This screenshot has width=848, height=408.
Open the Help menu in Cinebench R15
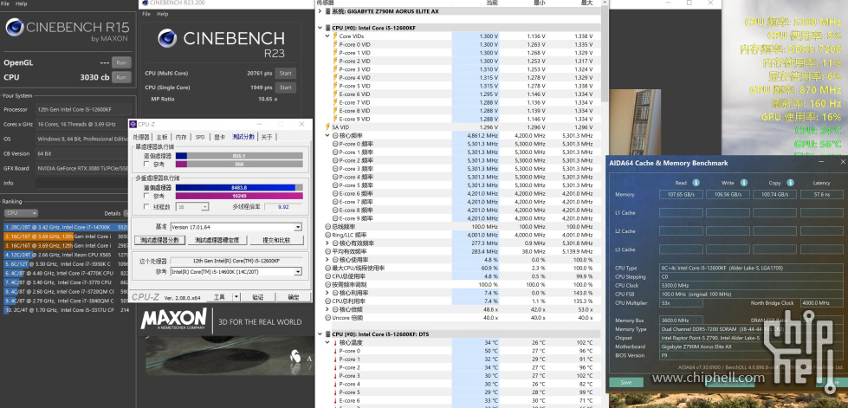click(x=22, y=3)
